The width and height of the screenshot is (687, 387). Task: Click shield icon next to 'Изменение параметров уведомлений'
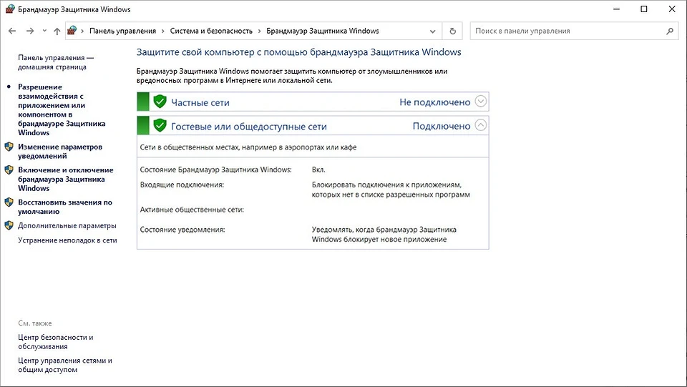(x=9, y=147)
